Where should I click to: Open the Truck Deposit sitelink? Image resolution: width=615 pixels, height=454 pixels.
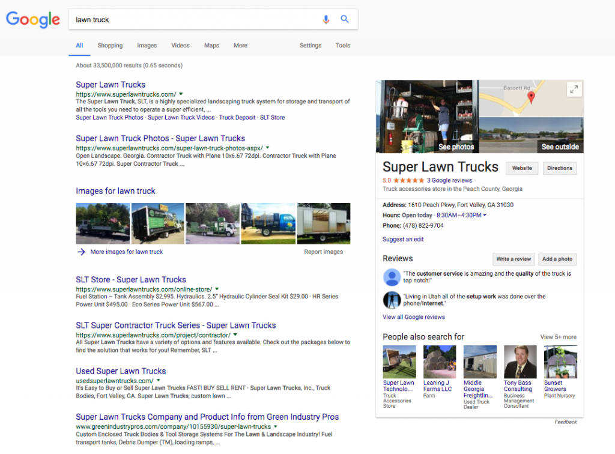(237, 117)
